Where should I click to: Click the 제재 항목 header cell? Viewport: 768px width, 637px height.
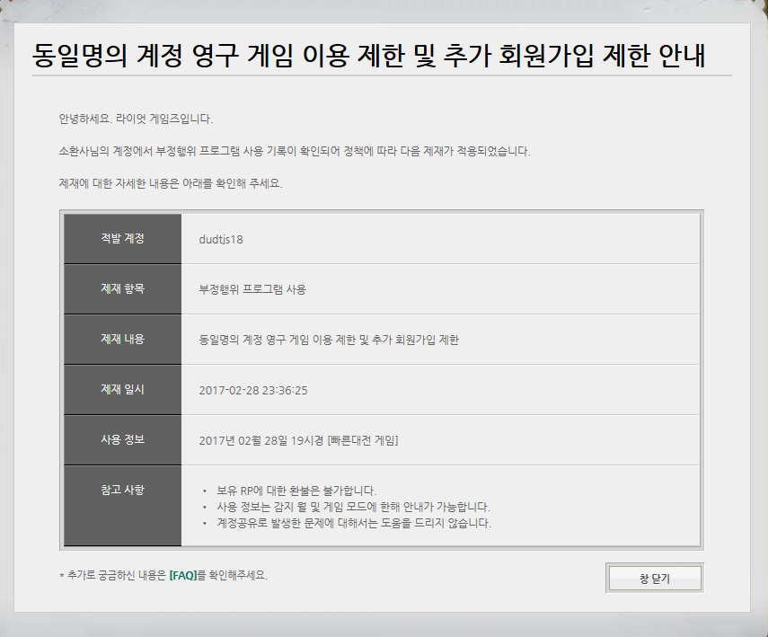pyautogui.click(x=122, y=289)
